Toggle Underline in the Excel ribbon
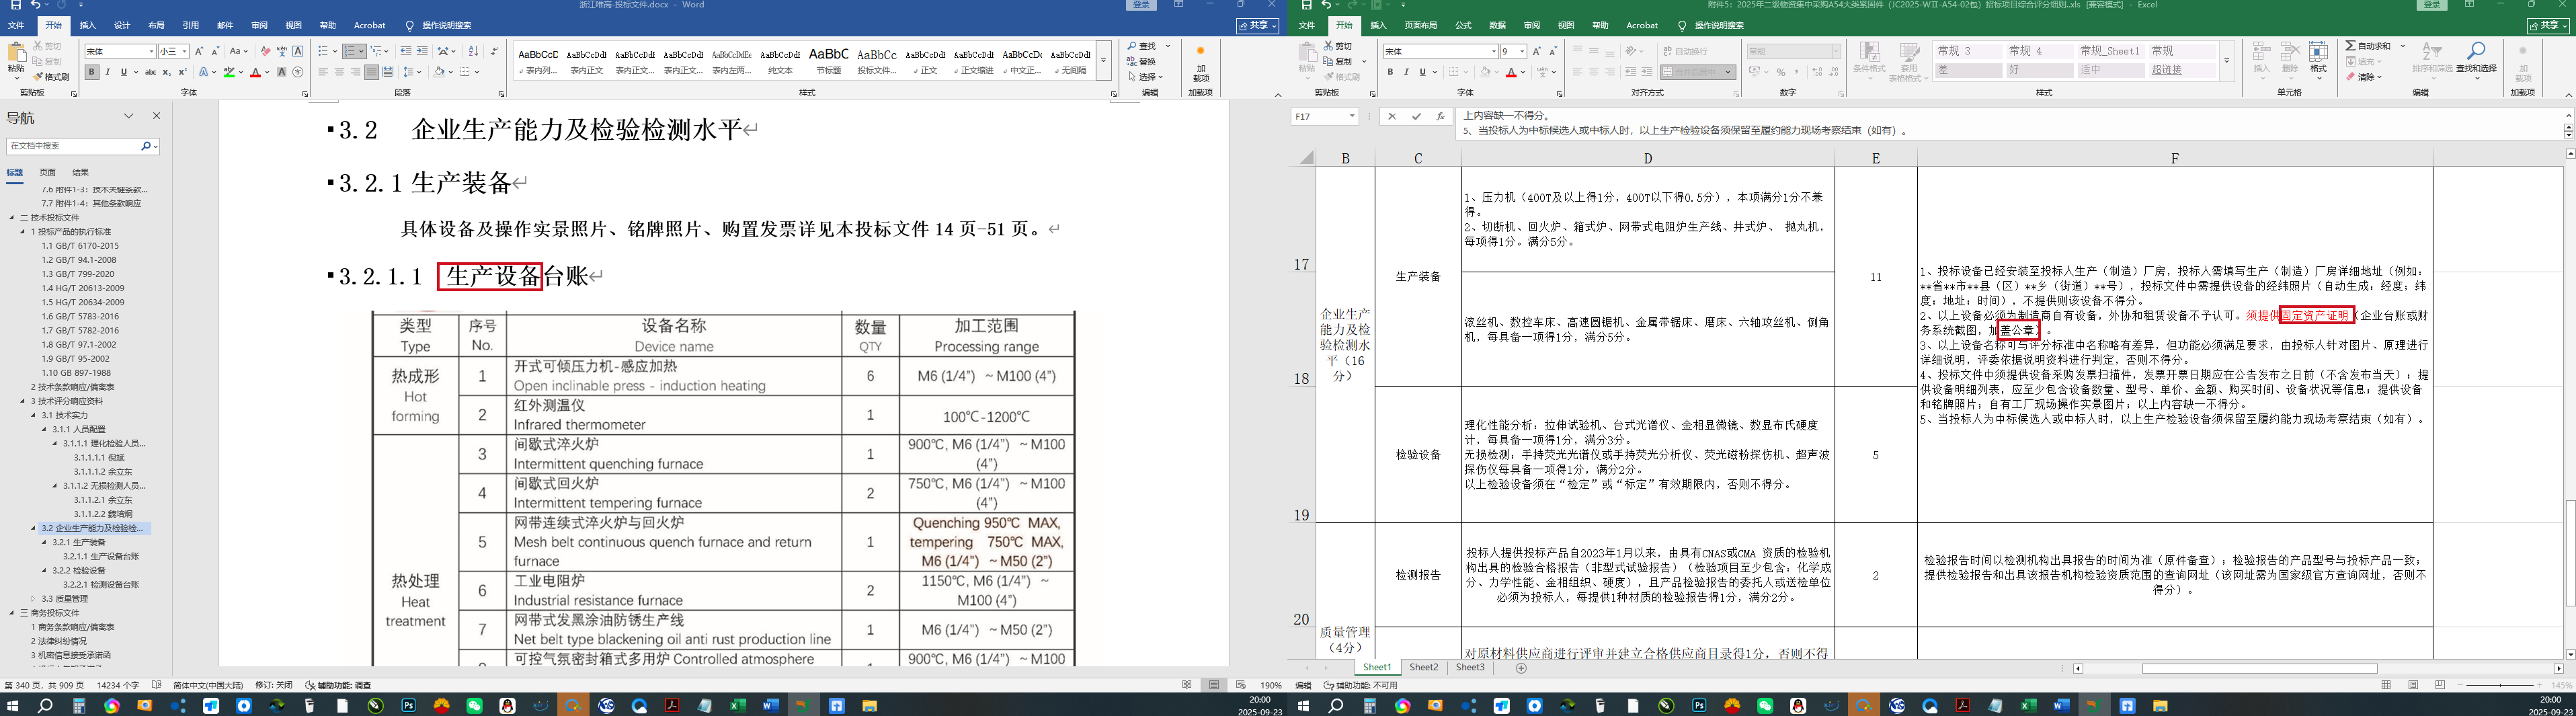The image size is (2576, 716). click(x=1422, y=72)
